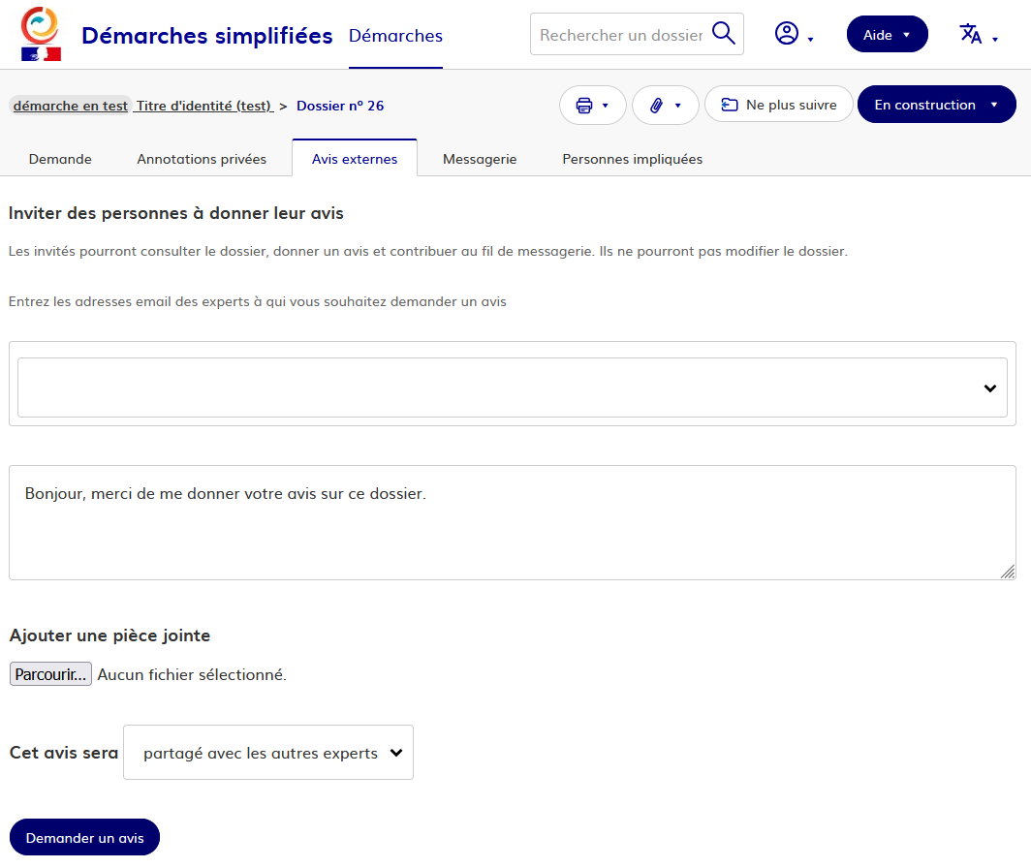
Task: Click the Démarches simplifiées logo
Action: [x=40, y=35]
